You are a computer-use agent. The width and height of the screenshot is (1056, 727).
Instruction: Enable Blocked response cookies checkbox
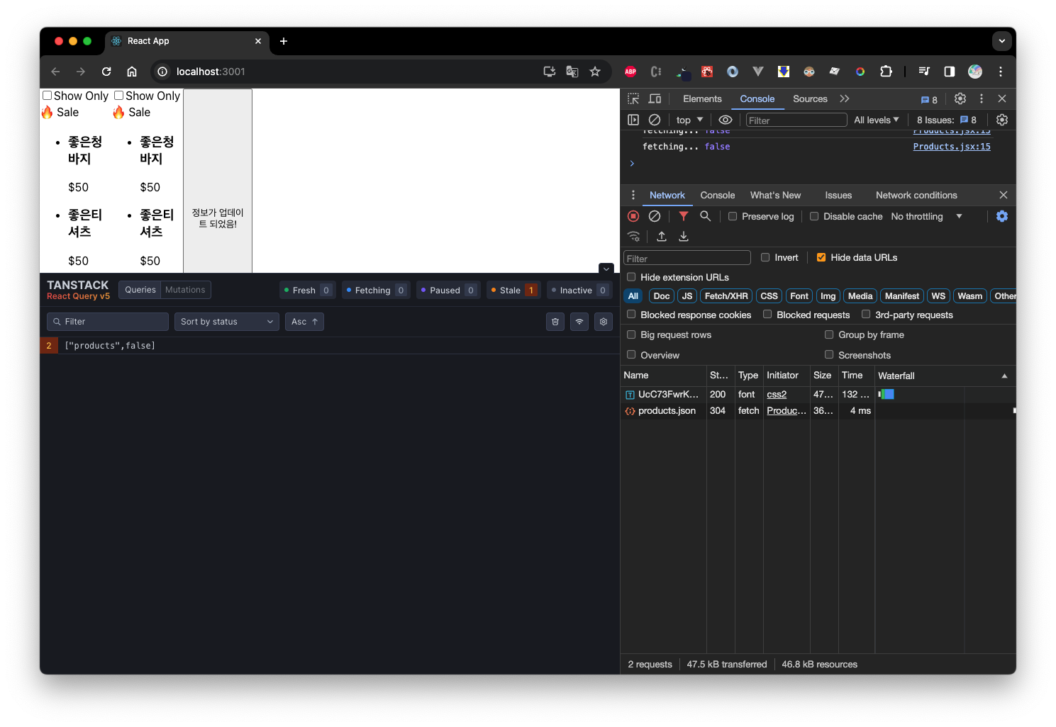click(631, 315)
